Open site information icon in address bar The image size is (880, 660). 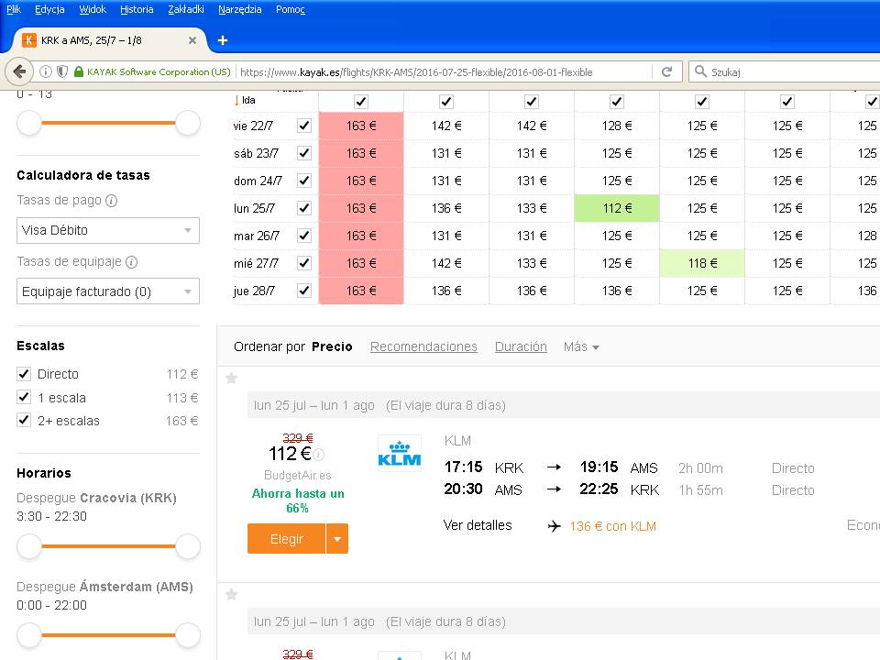tap(46, 71)
